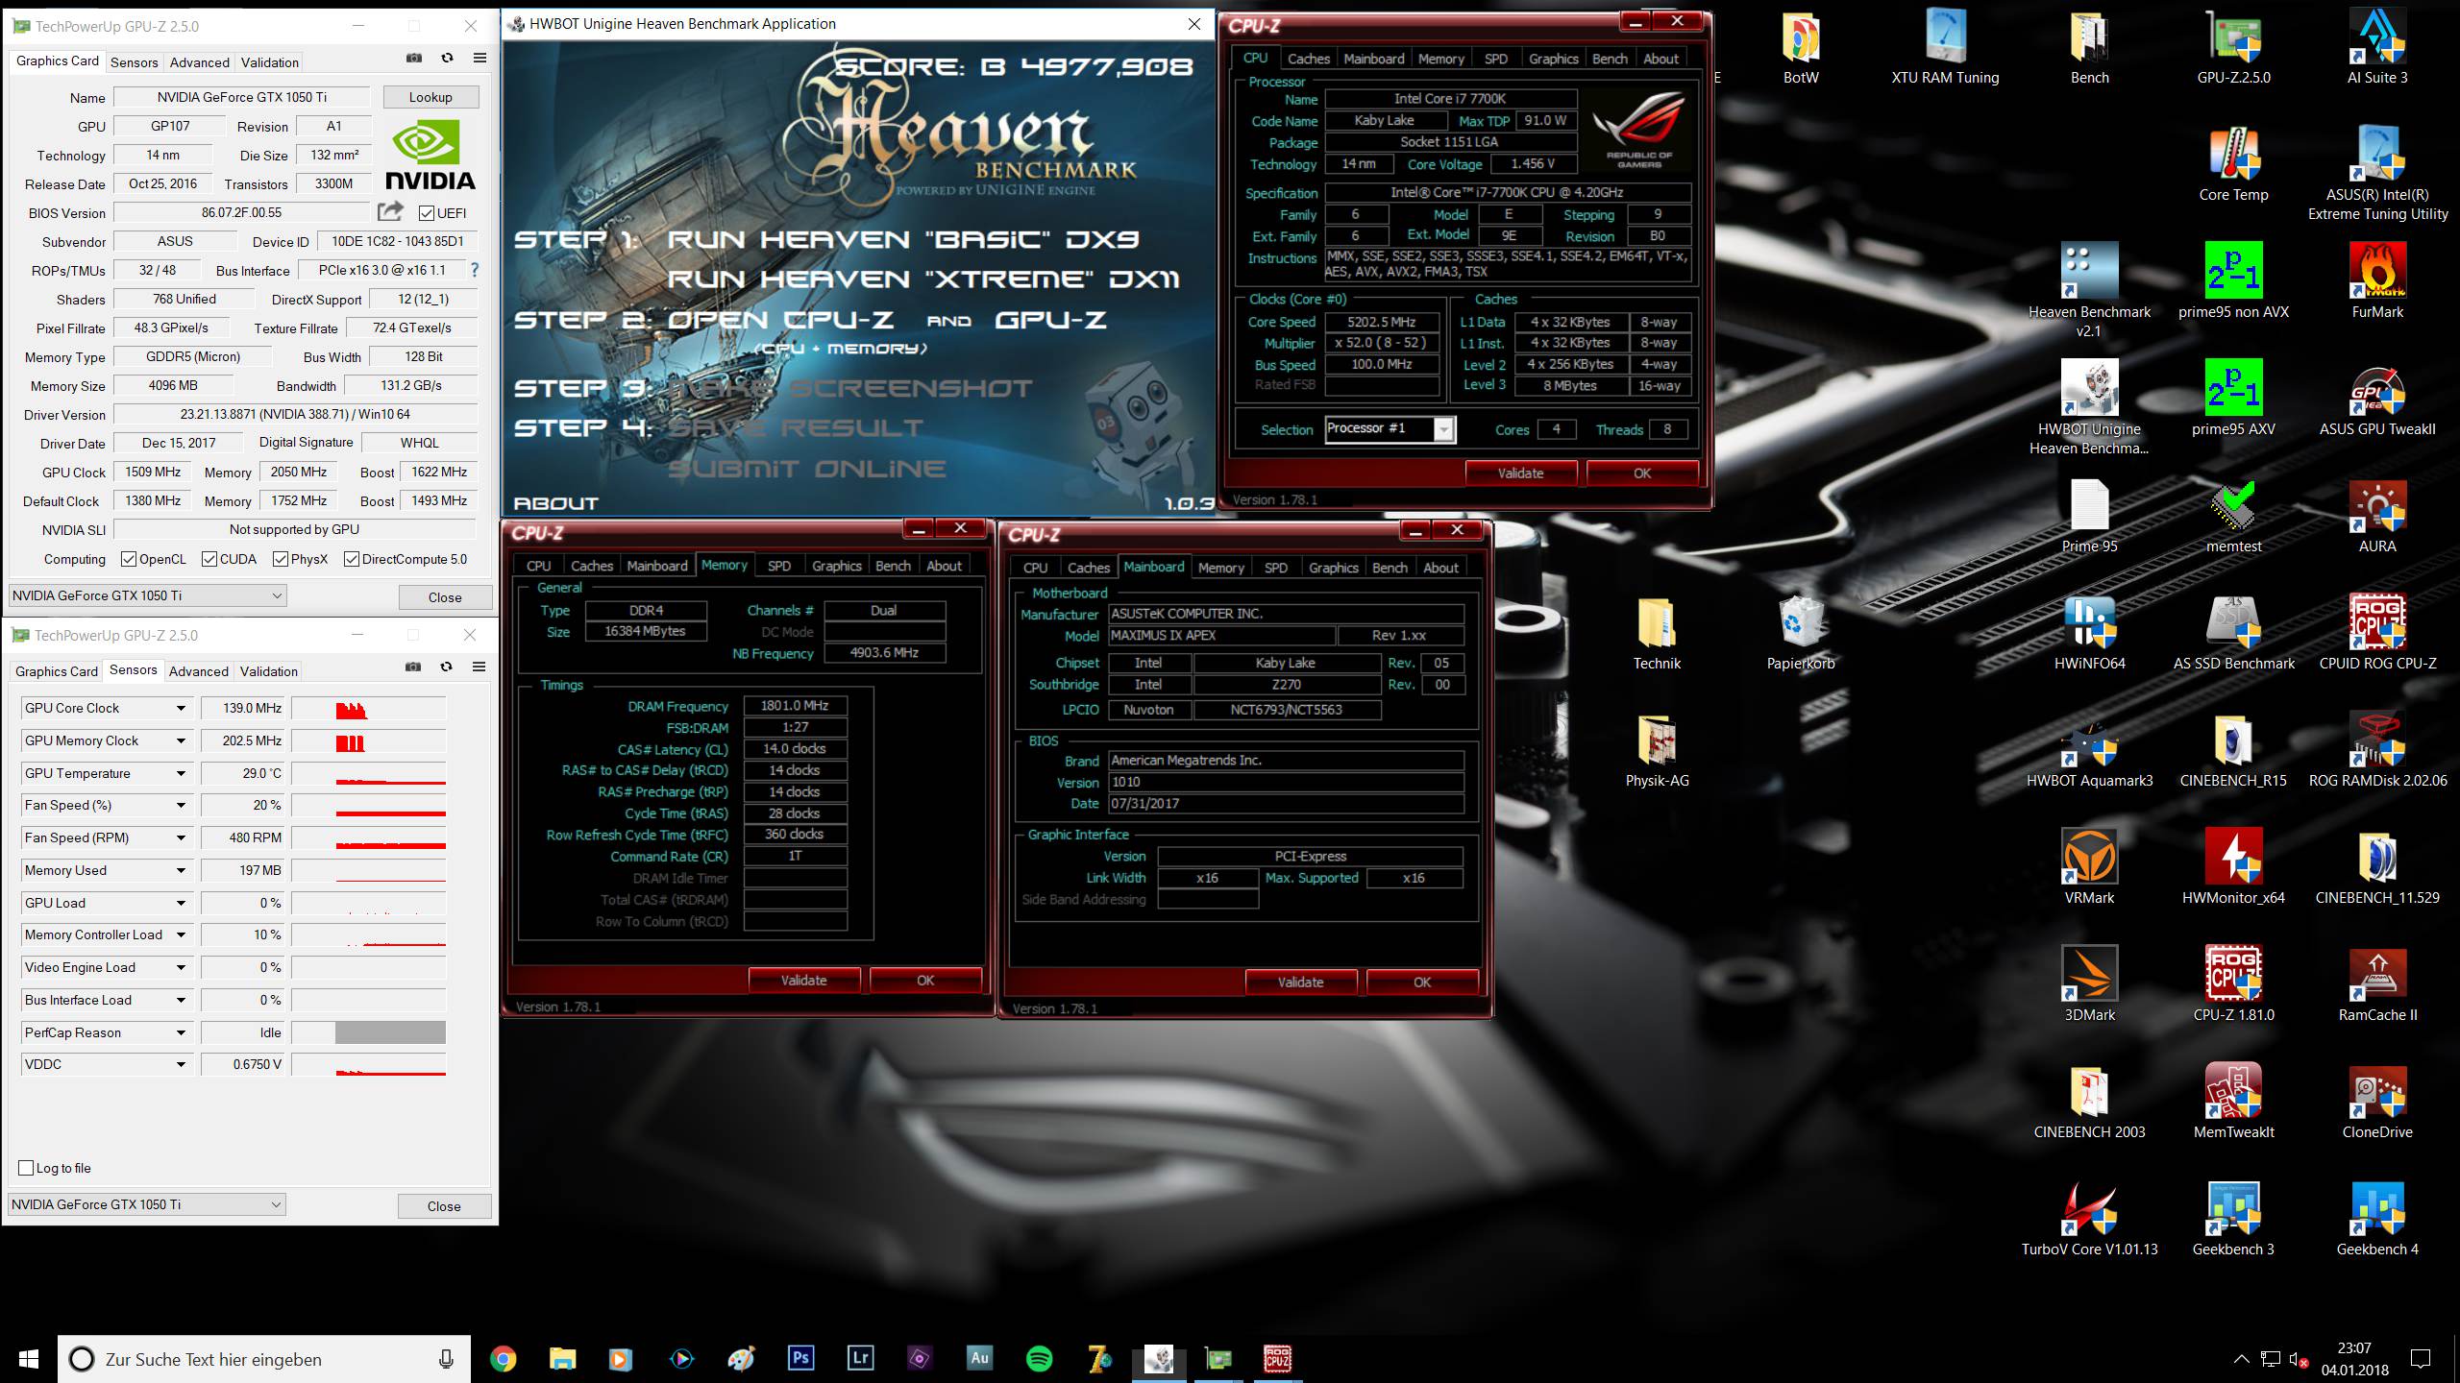Open Spotify from the taskbar

click(x=1039, y=1358)
